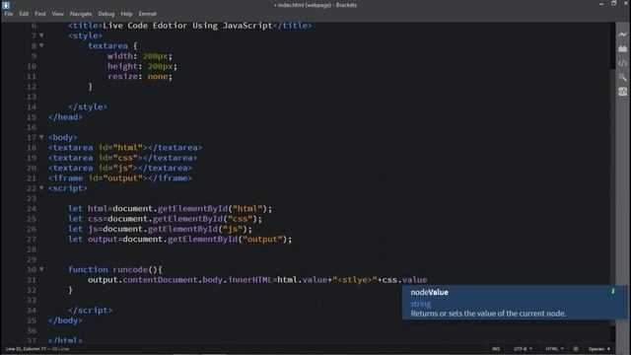The height and width of the screenshot is (355, 631).
Task: Click line number 23 in the gutter
Action: pos(32,198)
